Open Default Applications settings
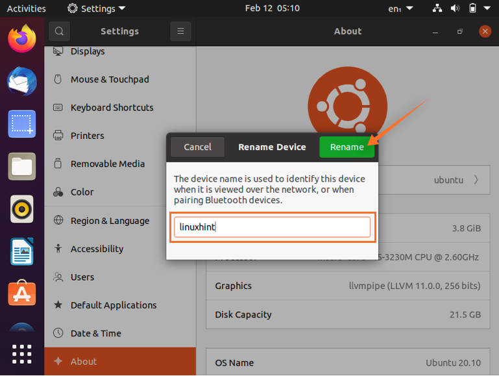Image resolution: width=499 pixels, height=376 pixels. click(120, 305)
